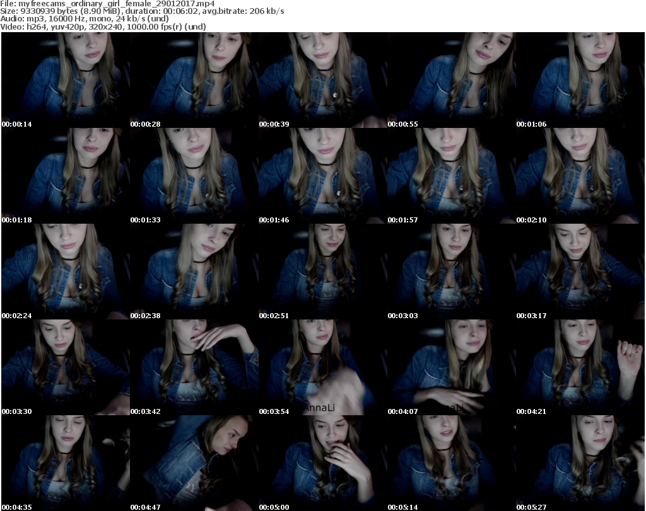
Task: Select the thumbnail frame at 00:02:24
Action: [x=66, y=272]
